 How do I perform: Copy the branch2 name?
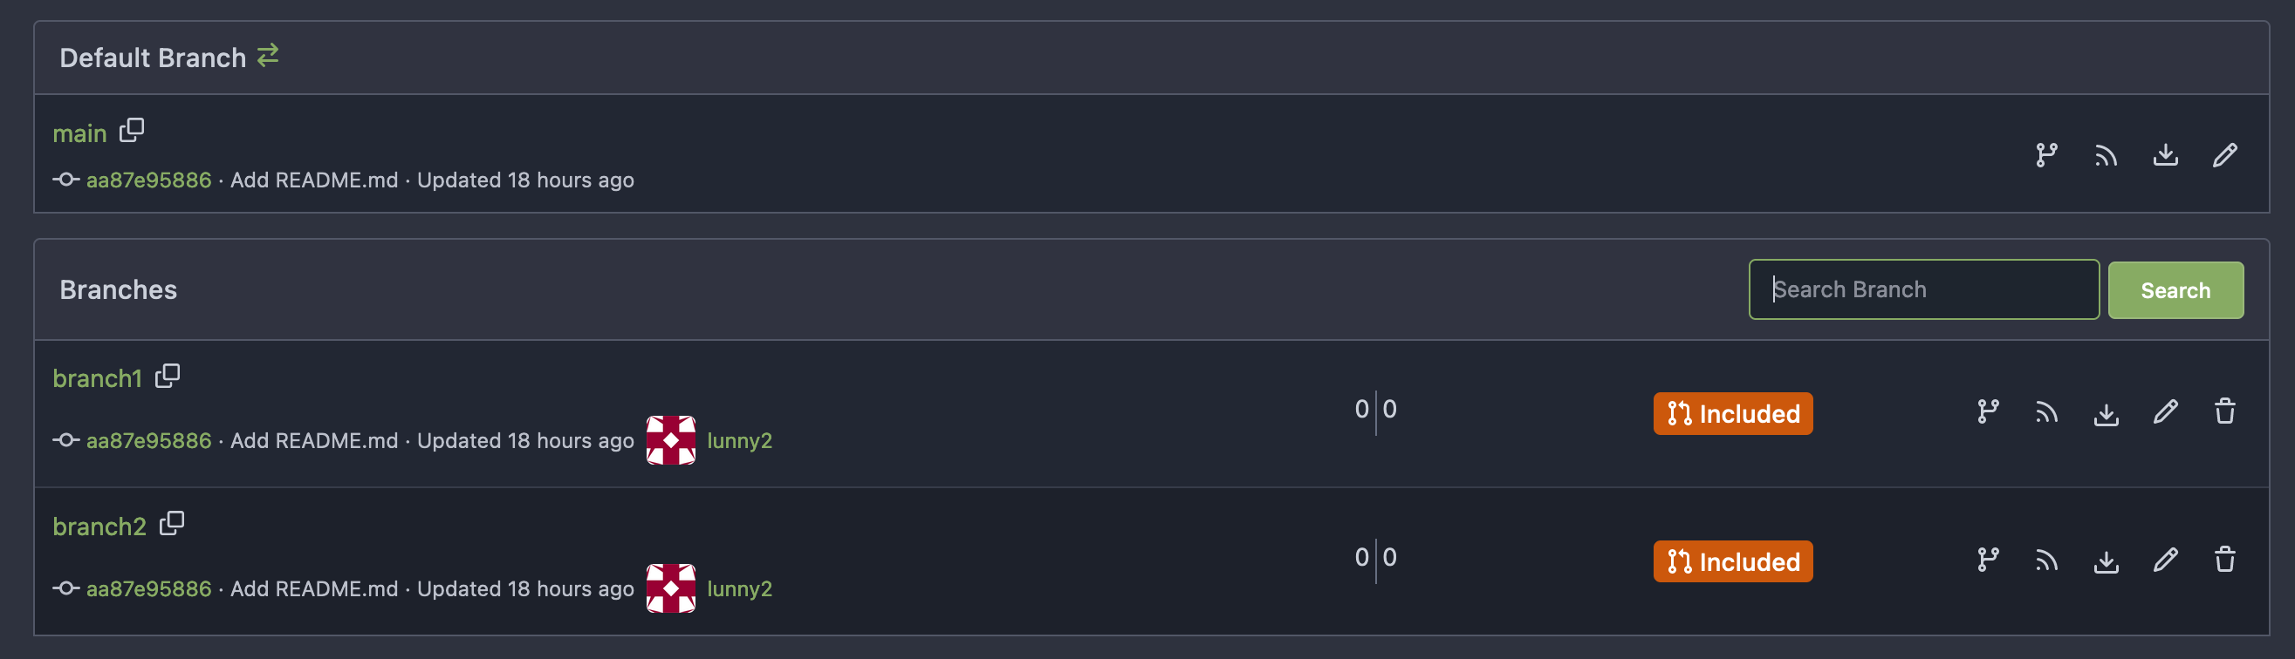172,524
